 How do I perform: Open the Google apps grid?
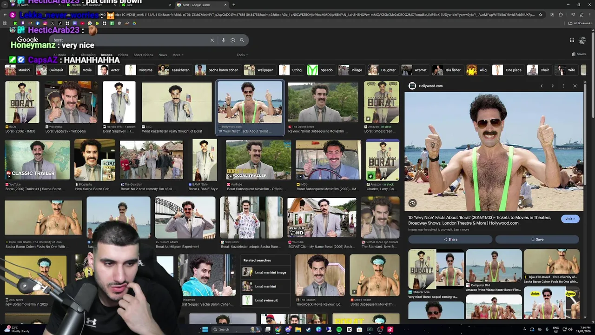pos(572,40)
